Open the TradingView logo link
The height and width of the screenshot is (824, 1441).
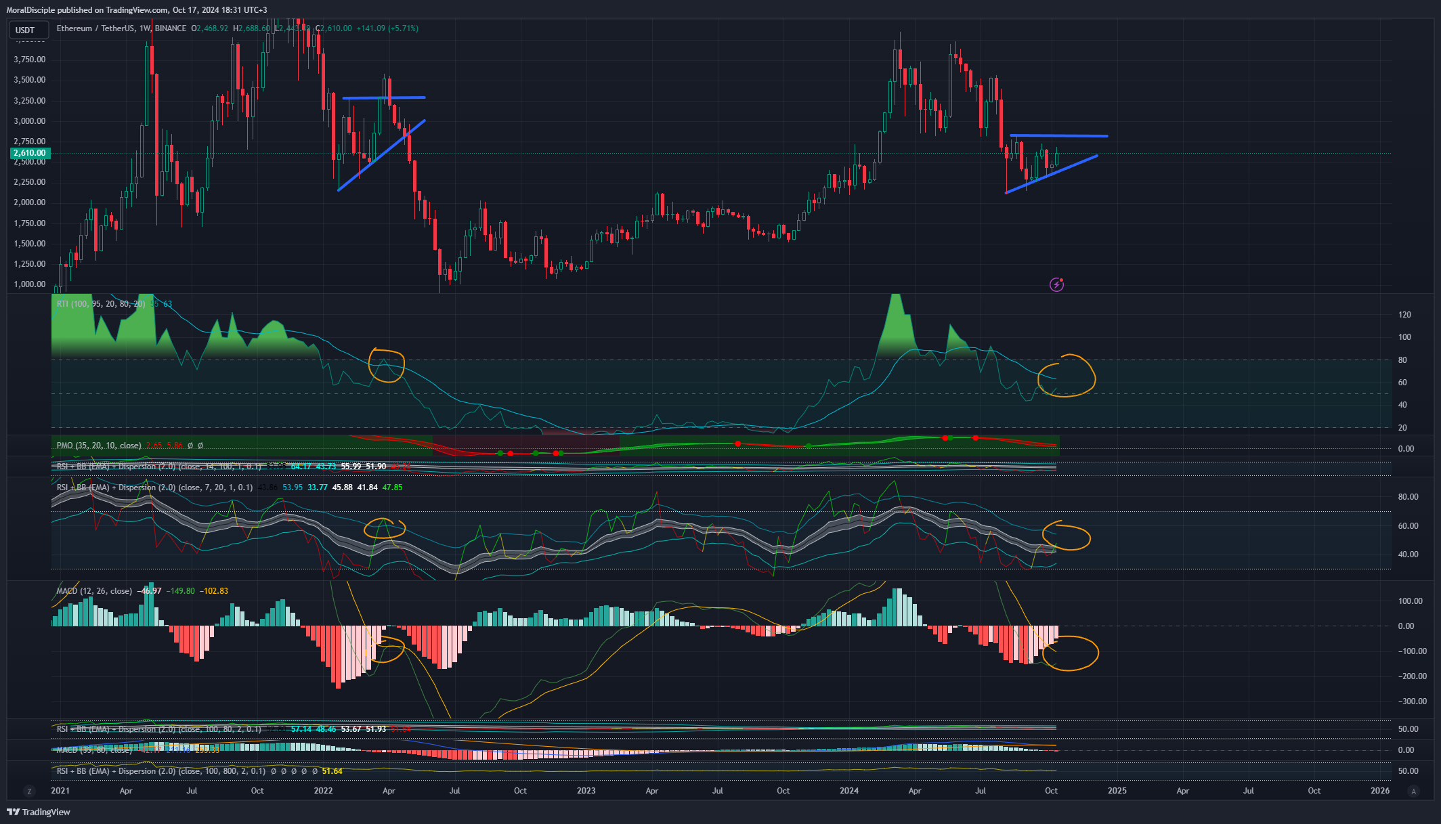click(x=39, y=812)
